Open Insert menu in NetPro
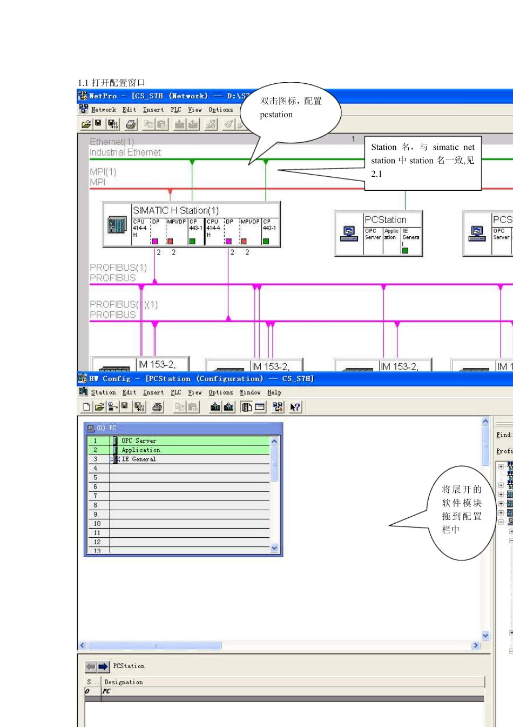 pyautogui.click(x=153, y=110)
